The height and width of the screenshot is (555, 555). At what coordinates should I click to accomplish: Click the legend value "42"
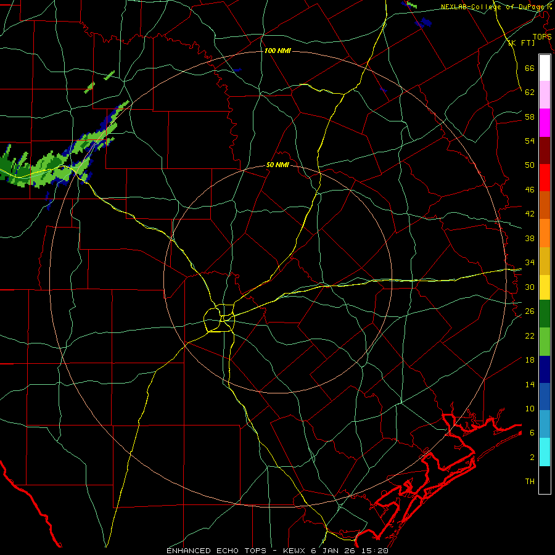pyautogui.click(x=530, y=214)
